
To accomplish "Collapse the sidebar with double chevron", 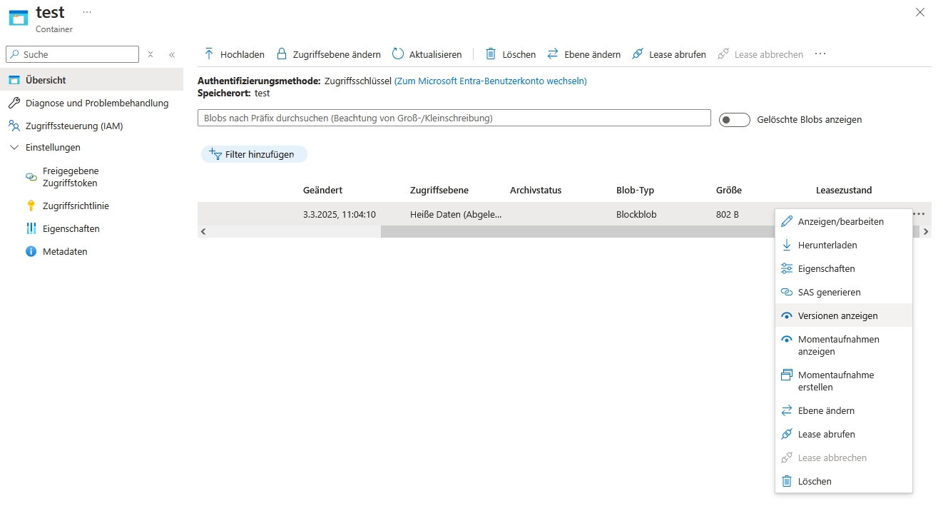I will pos(172,54).
